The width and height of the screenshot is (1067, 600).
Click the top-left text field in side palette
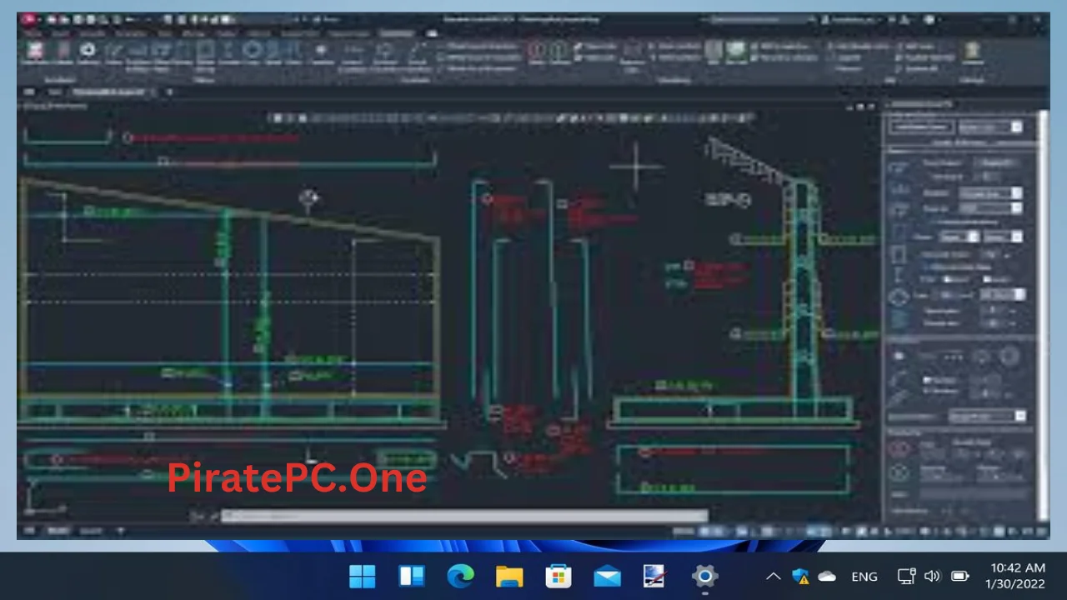(x=921, y=127)
